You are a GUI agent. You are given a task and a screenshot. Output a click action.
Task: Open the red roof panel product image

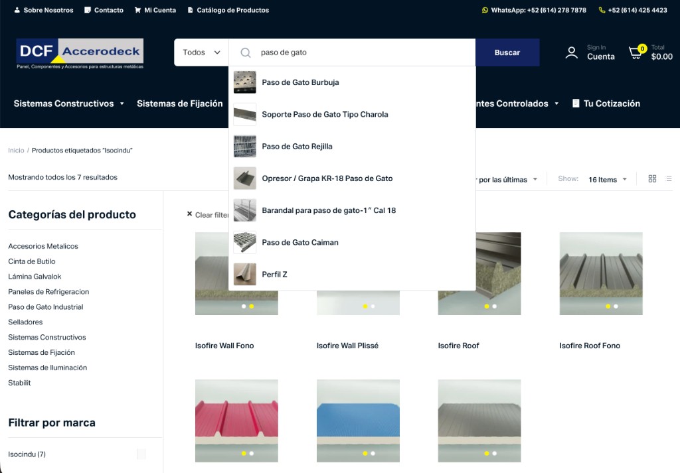[x=236, y=421]
